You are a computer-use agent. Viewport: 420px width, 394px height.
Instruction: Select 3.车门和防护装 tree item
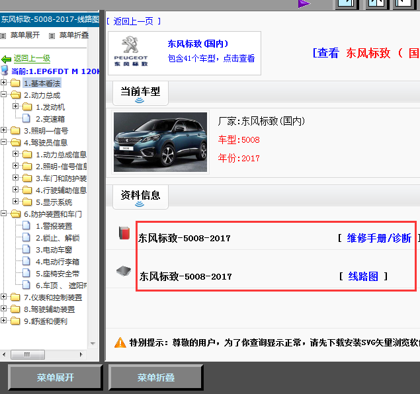pyautogui.click(x=62, y=178)
